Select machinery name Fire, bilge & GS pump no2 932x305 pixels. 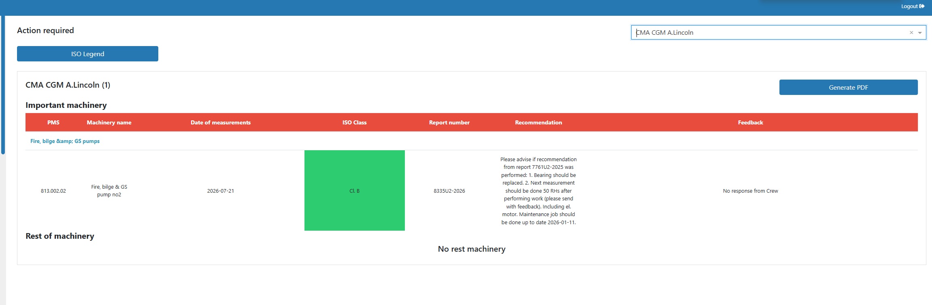click(x=109, y=191)
